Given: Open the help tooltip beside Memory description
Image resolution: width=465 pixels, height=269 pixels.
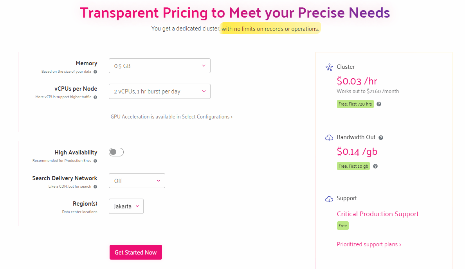Looking at the screenshot, I should 95,72.
